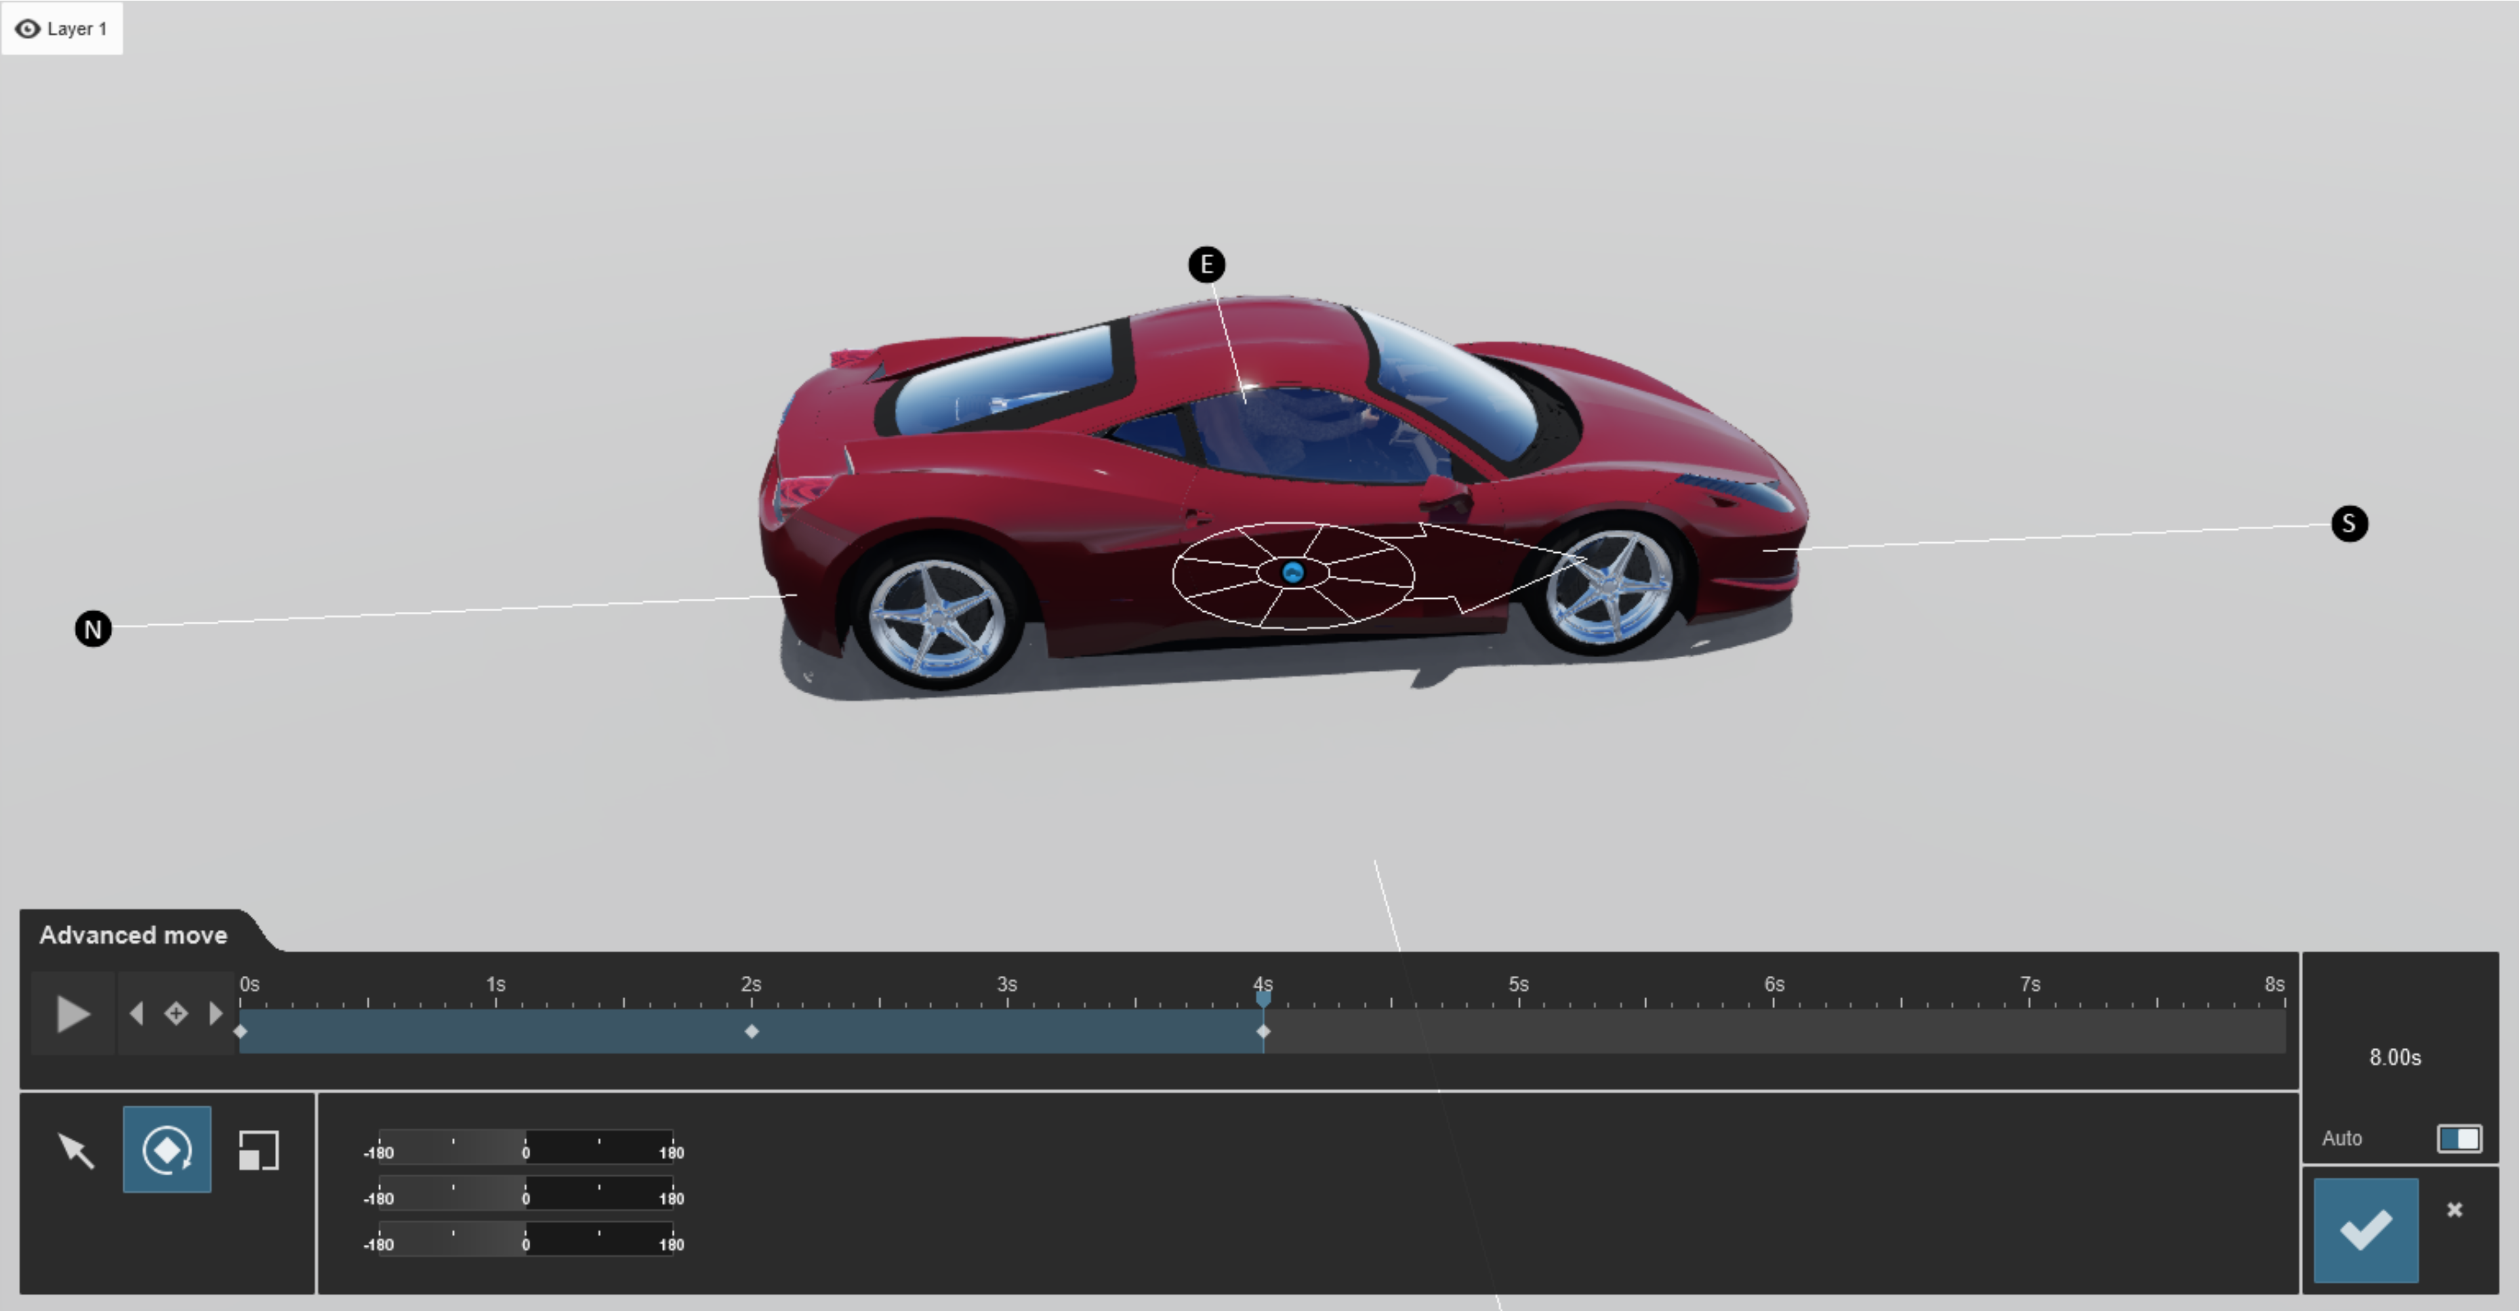This screenshot has width=2519, height=1311.
Task: Click the 8.00s duration field
Action: pos(2395,1058)
